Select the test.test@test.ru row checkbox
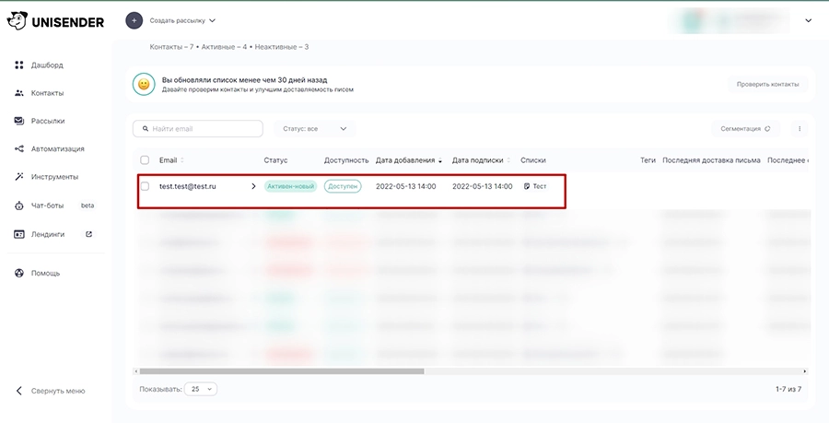The image size is (829, 423). coord(145,186)
